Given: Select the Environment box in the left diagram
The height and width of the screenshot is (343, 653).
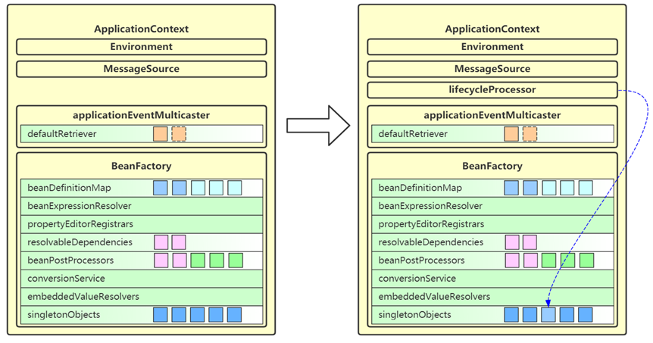Looking at the screenshot, I should 141,47.
